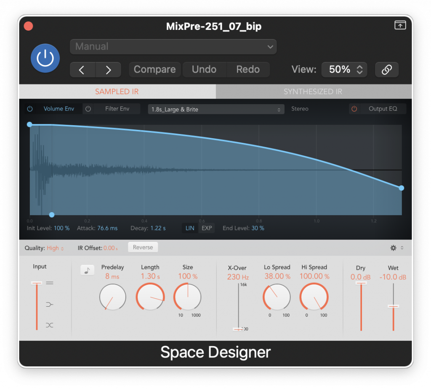Toggle the Filter Env power icon

88,109
